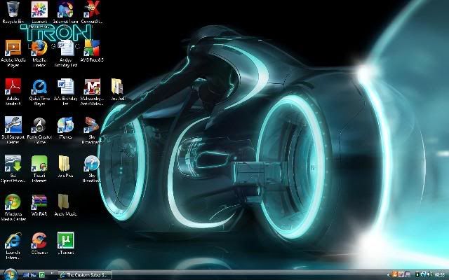Select the QuickTime Player icon
Viewport: 449px width, 280px height.
tap(39, 87)
